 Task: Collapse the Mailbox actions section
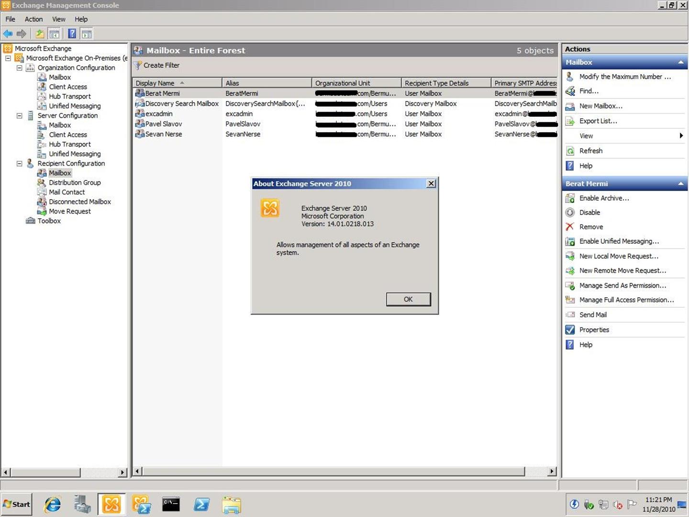[x=680, y=62]
